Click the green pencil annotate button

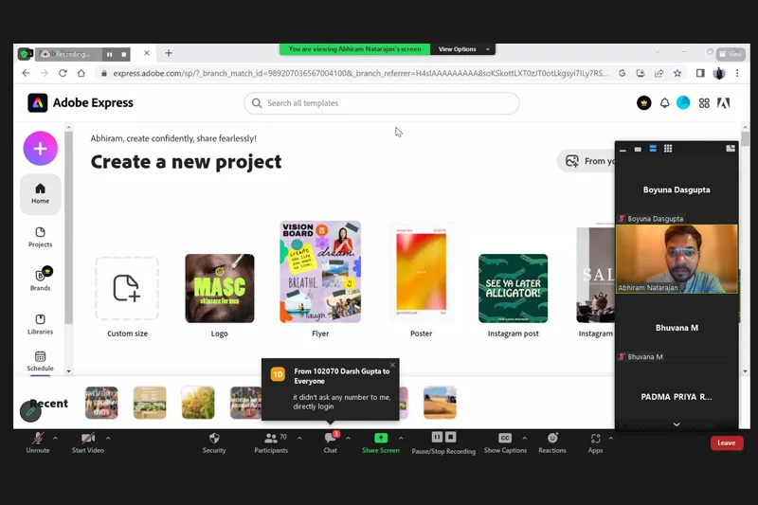pyautogui.click(x=30, y=411)
